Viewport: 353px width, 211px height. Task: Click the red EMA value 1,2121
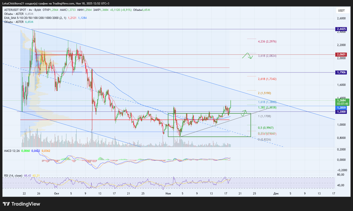[72, 18]
